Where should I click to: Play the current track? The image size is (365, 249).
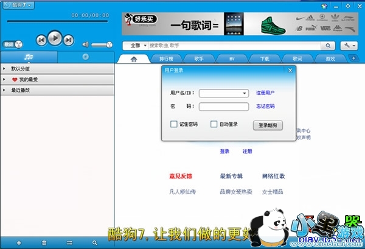tap(55, 38)
